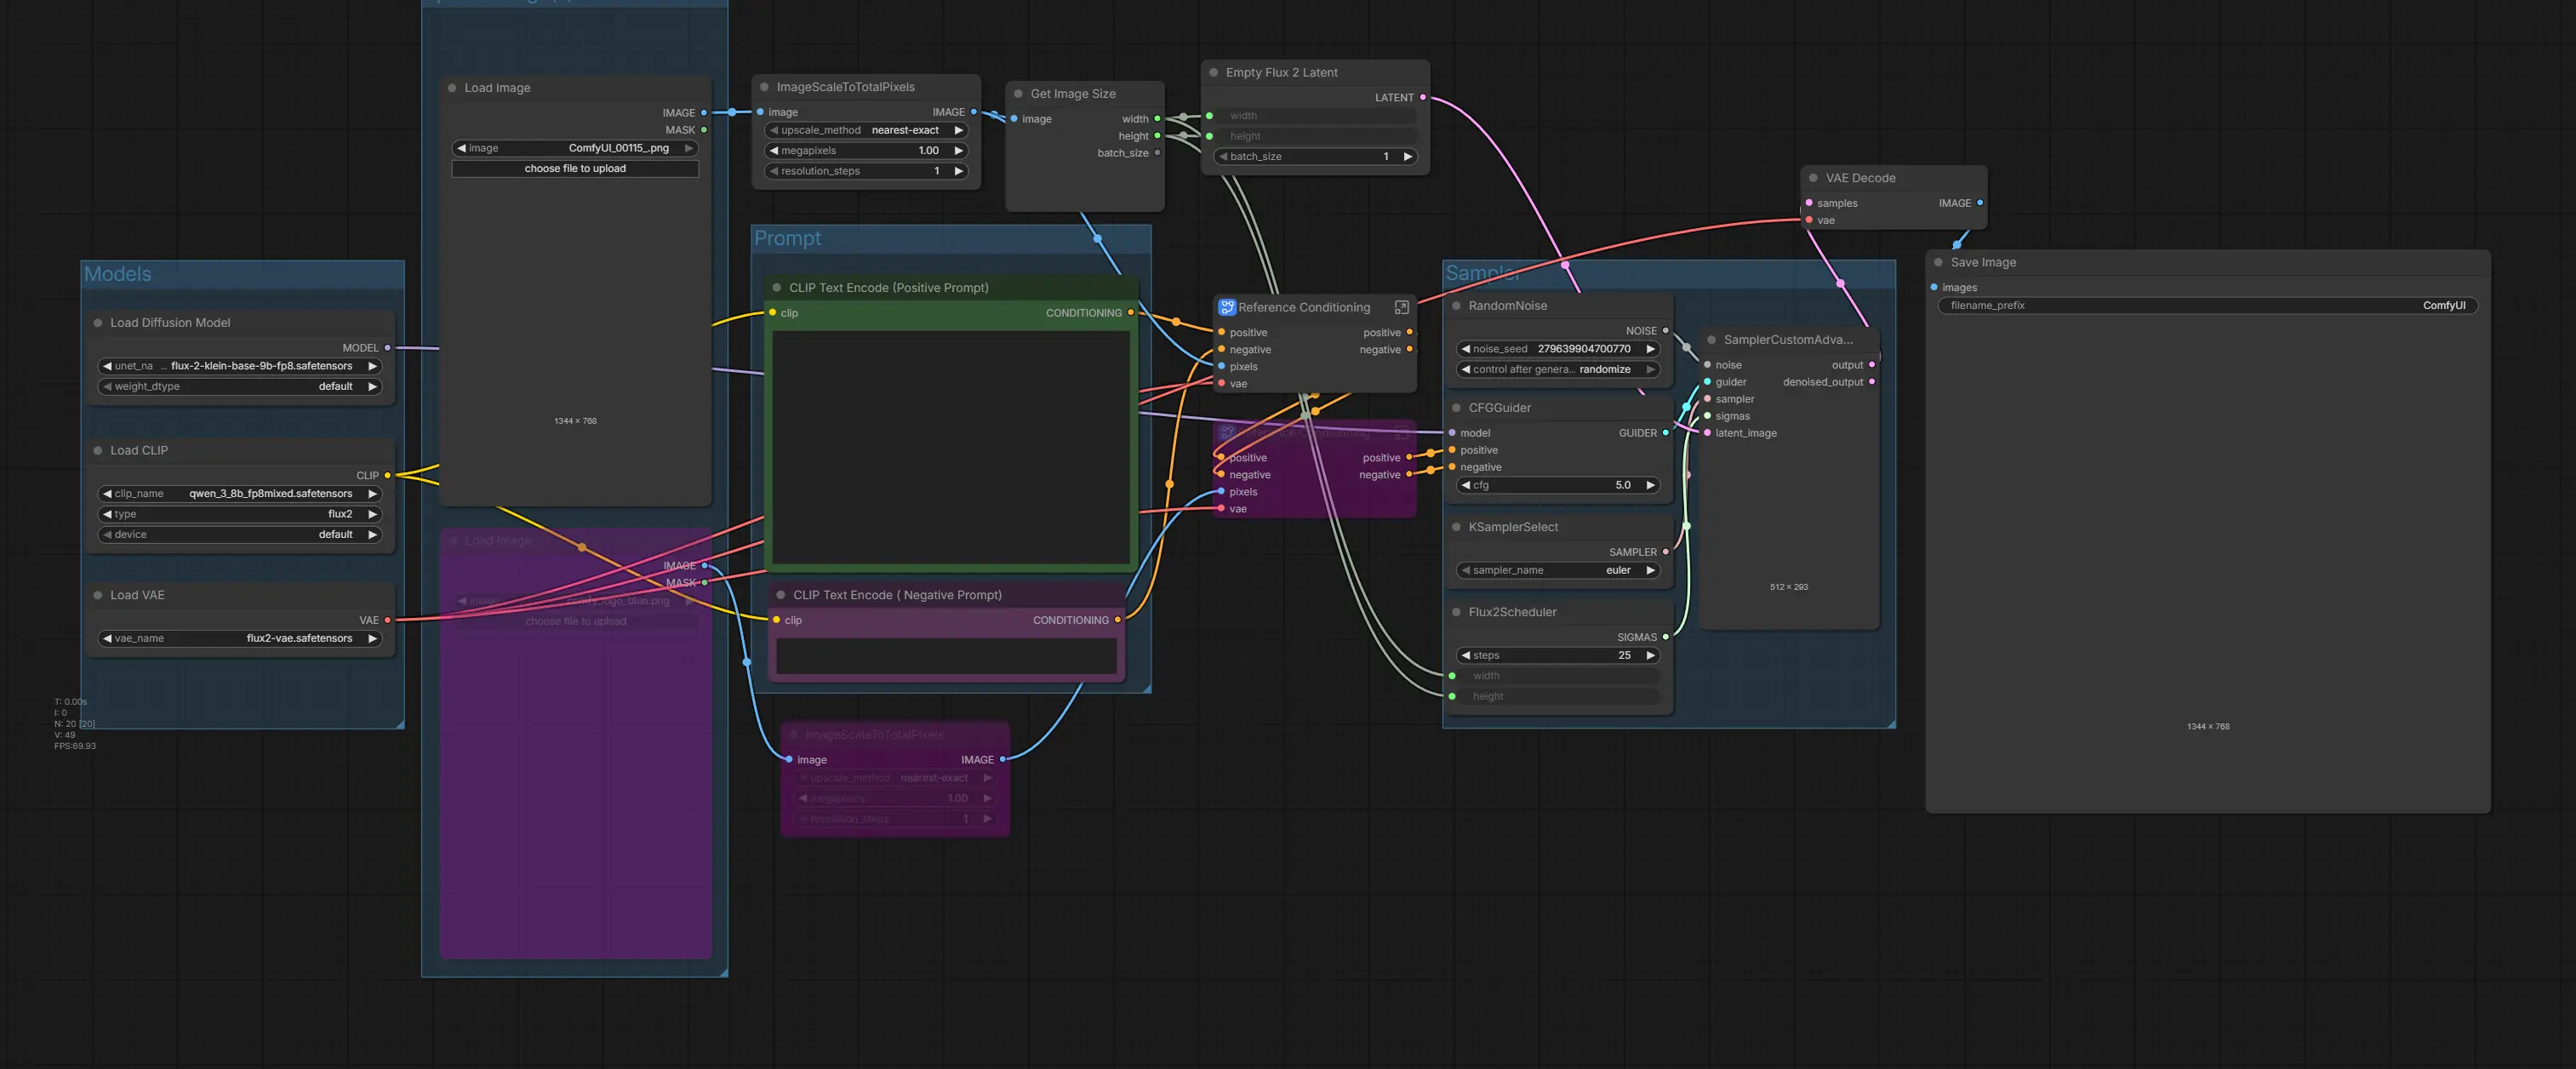Click choose file to upload button
The height and width of the screenshot is (1069, 2576).
pyautogui.click(x=575, y=169)
